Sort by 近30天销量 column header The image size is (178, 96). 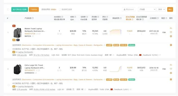(x=130, y=17)
